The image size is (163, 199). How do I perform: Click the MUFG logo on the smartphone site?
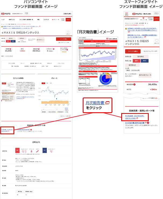pyautogui.click(x=137, y=14)
